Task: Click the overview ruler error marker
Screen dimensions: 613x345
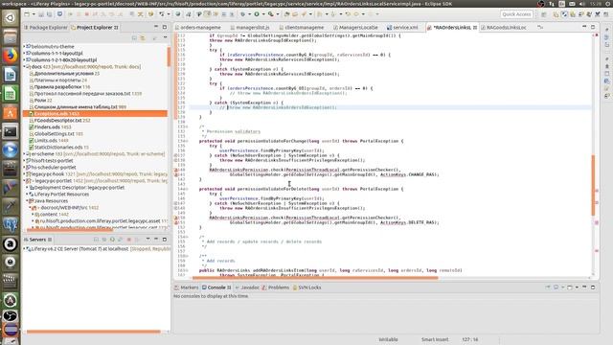Action: tap(597, 35)
